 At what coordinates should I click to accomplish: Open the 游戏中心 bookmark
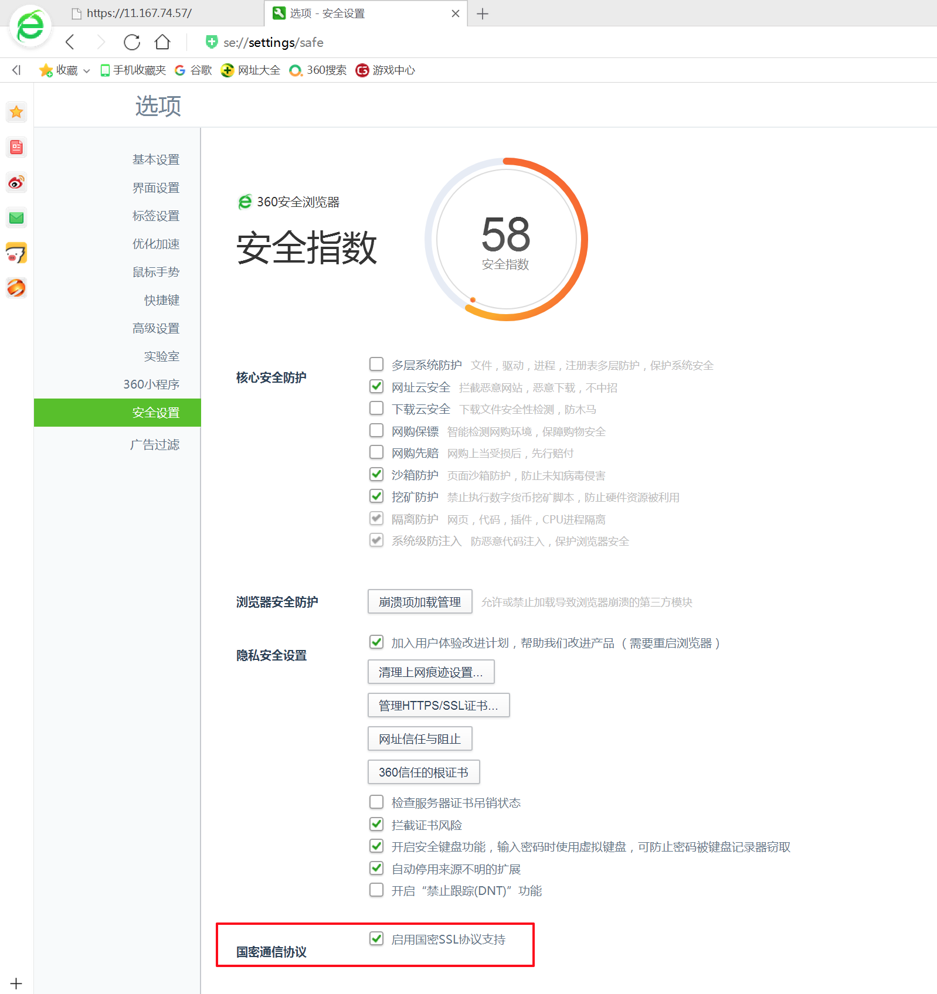[x=386, y=70]
